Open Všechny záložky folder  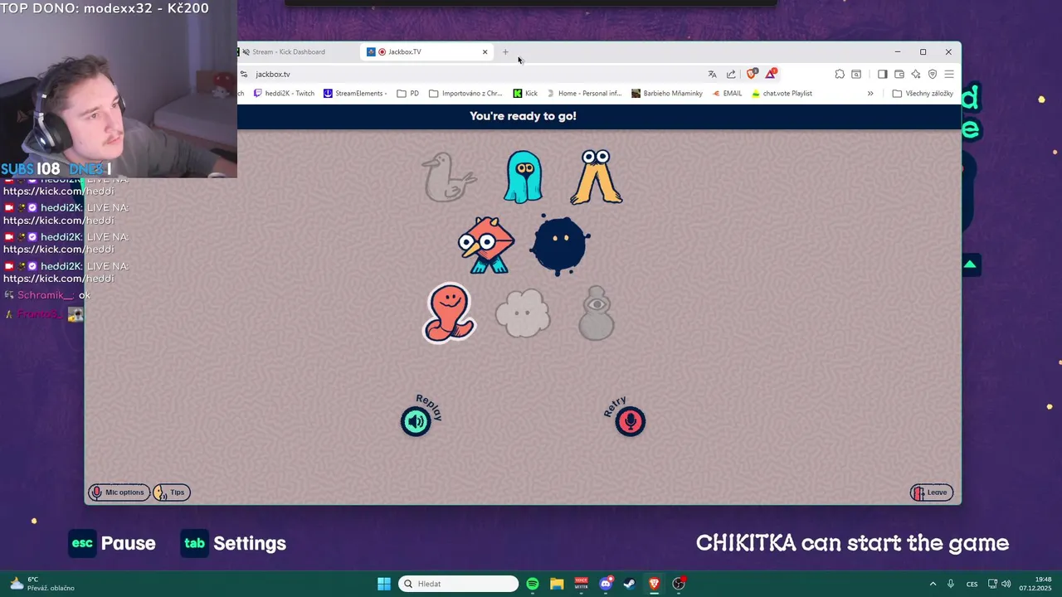923,94
